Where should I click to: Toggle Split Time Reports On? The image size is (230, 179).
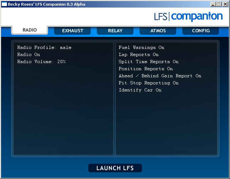click(x=148, y=62)
